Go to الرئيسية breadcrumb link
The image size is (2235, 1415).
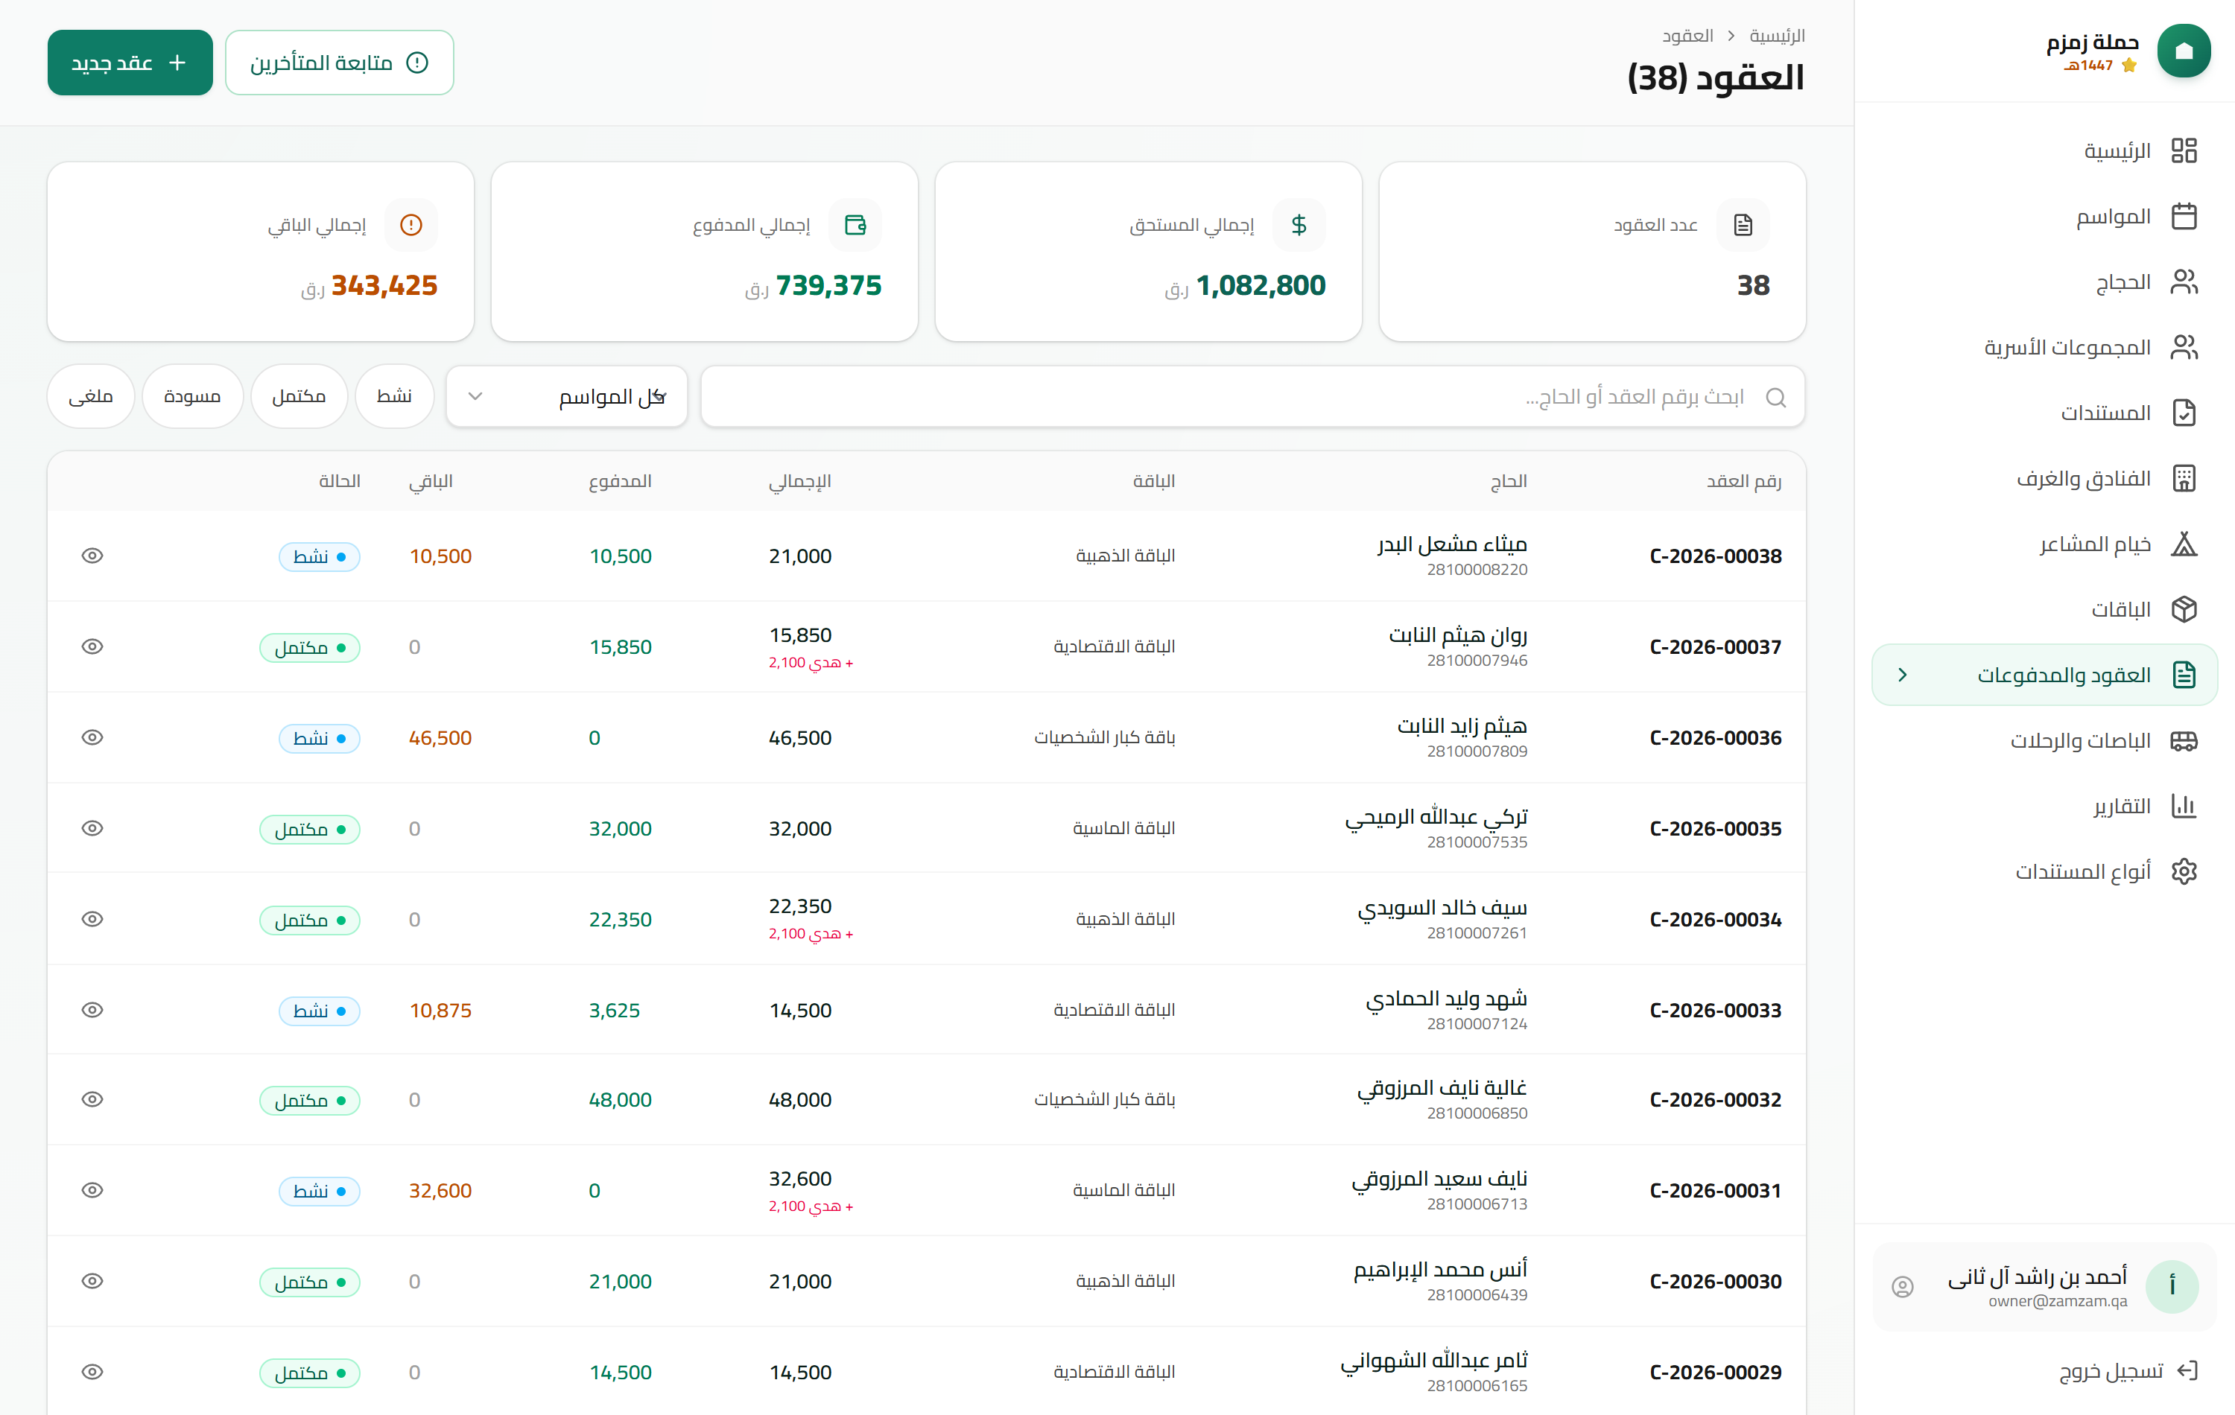(x=1777, y=35)
